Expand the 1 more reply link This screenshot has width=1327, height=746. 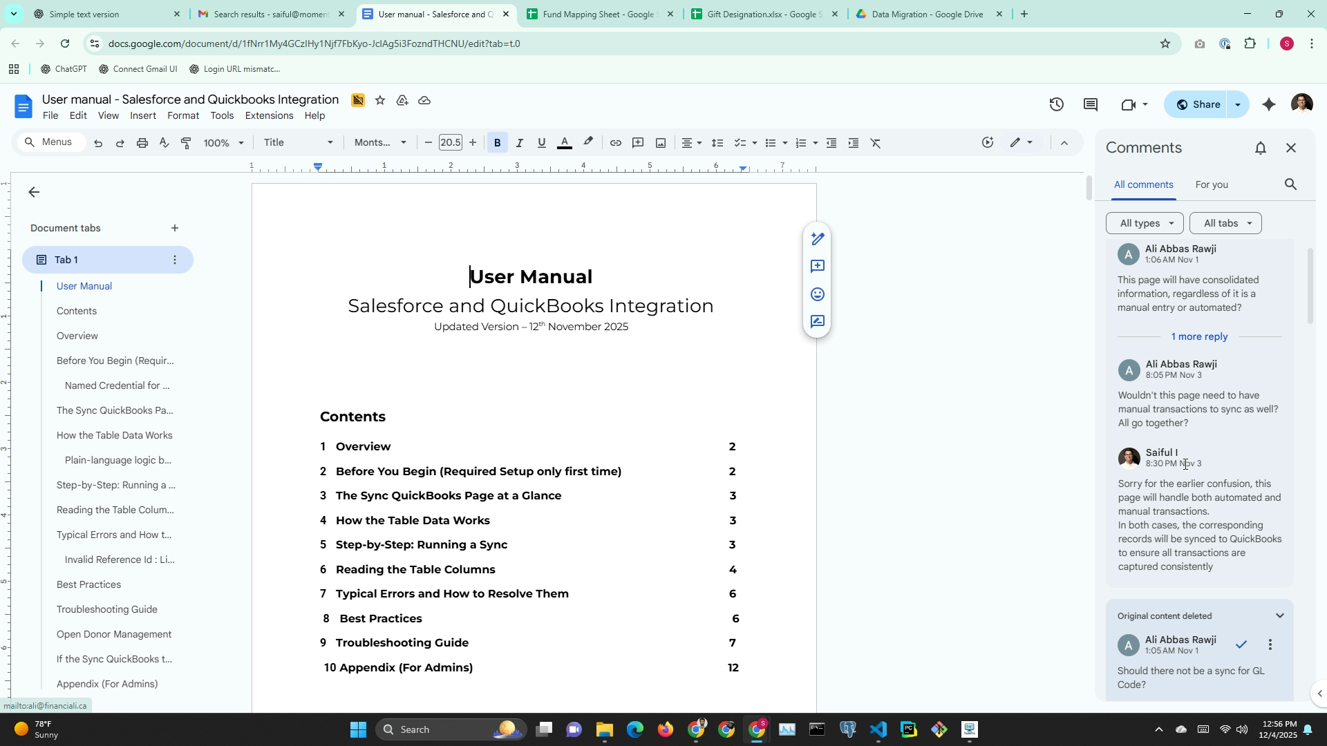click(1199, 336)
